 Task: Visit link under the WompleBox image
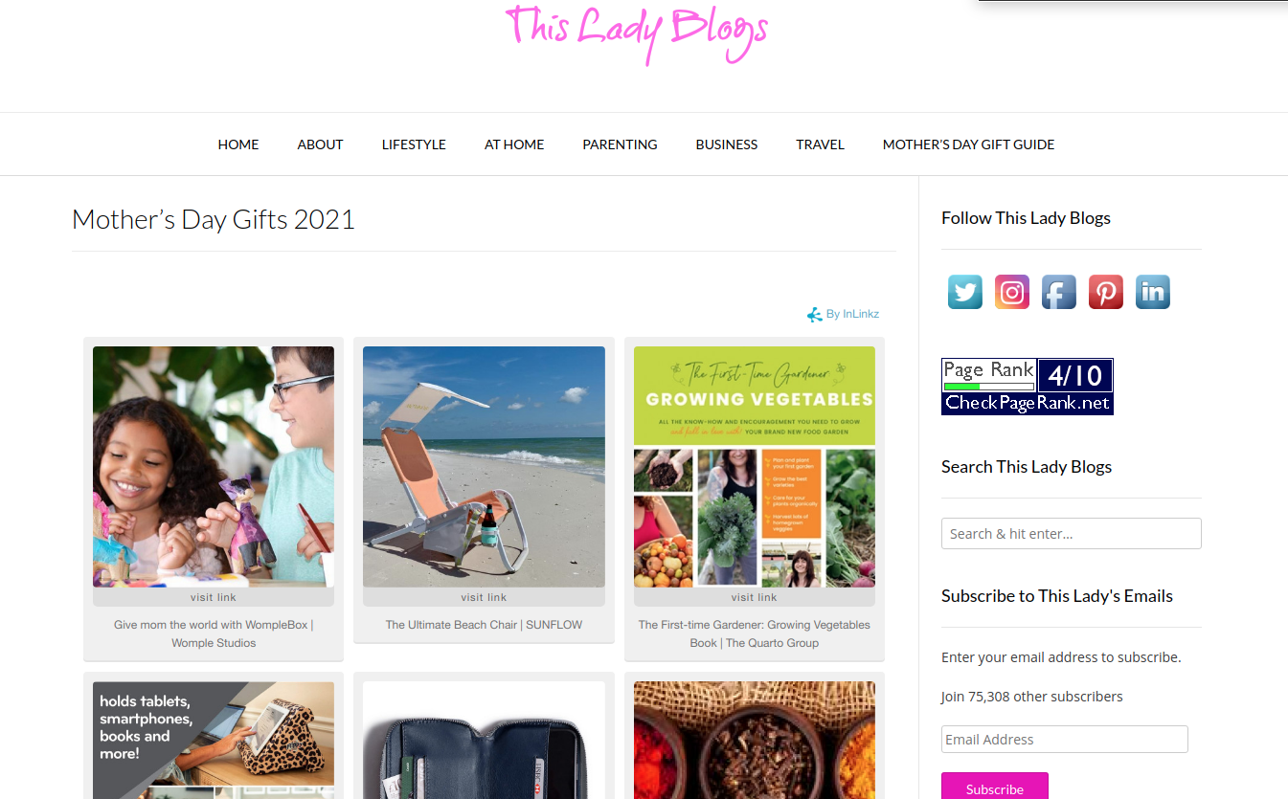214,597
